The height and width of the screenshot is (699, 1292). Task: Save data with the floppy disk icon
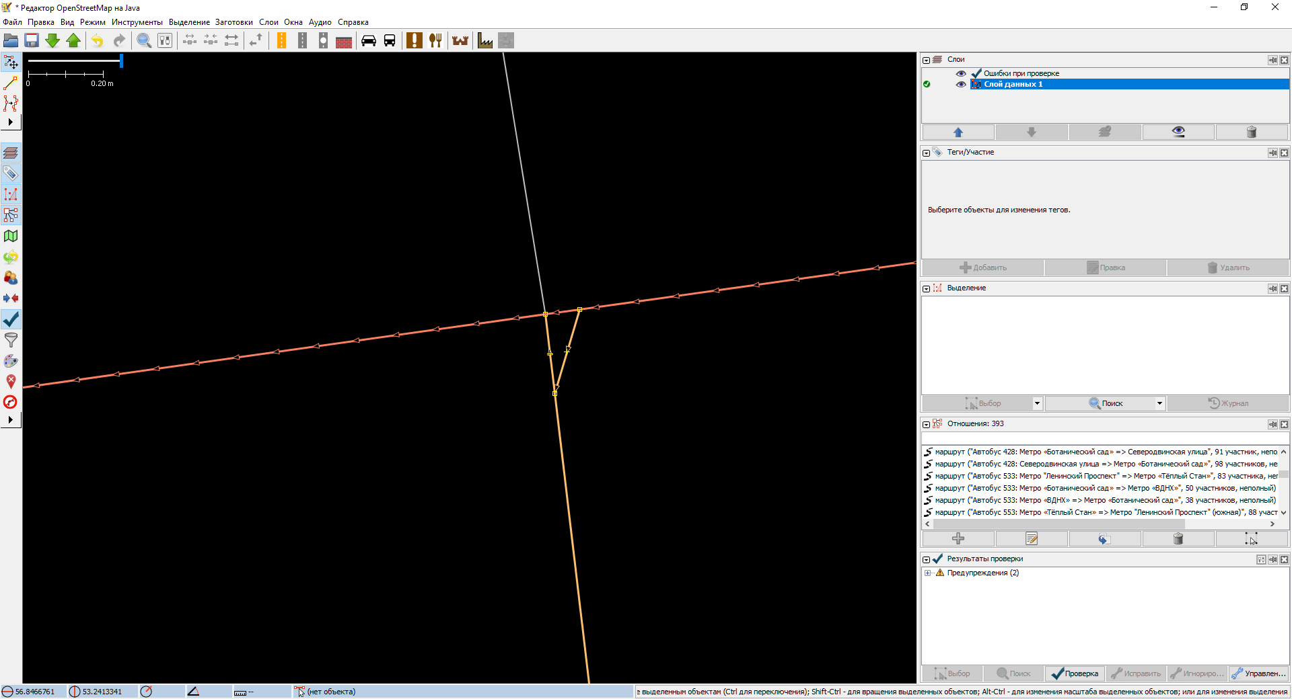[32, 40]
